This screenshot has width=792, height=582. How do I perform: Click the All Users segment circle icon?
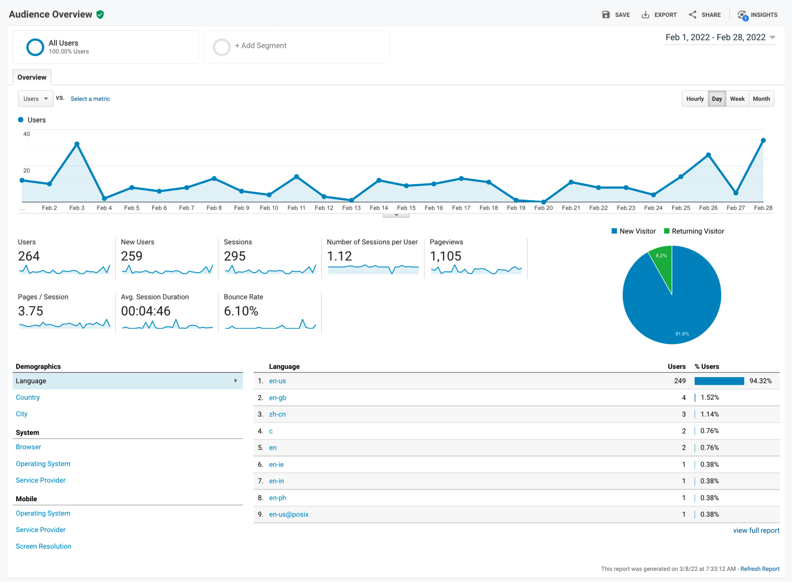tap(35, 47)
